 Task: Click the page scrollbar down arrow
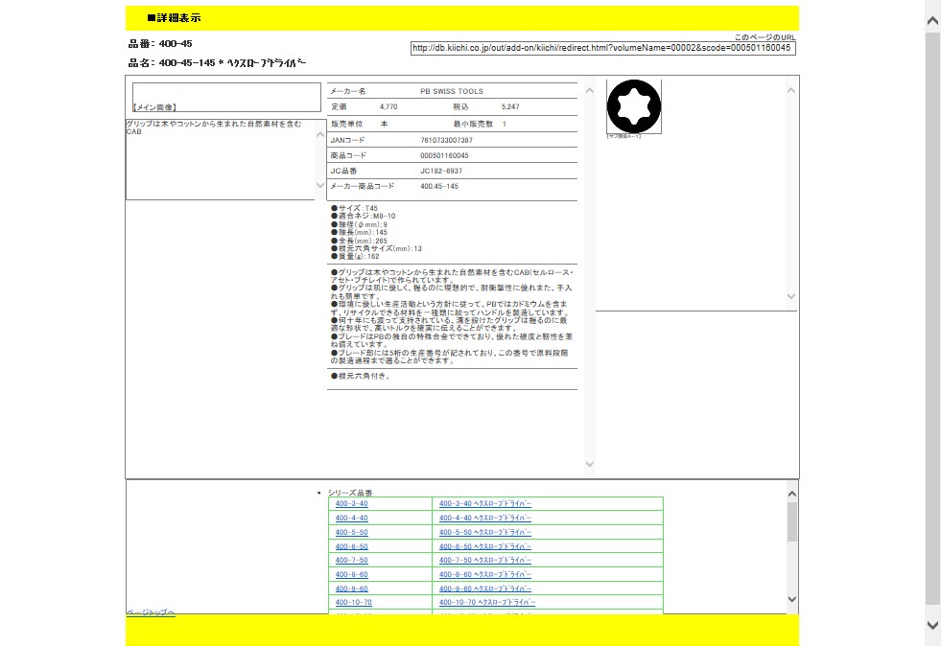(x=932, y=625)
